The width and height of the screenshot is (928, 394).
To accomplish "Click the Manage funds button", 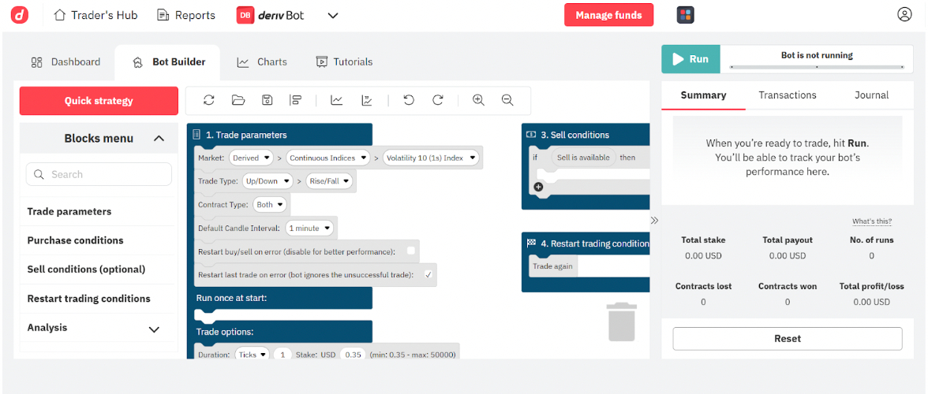I will [608, 15].
